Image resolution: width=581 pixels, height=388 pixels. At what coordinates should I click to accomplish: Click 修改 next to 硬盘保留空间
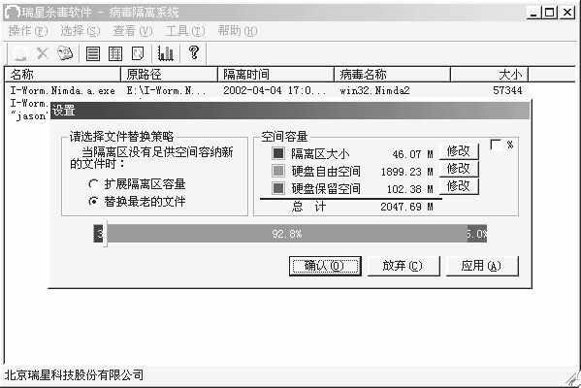click(459, 186)
